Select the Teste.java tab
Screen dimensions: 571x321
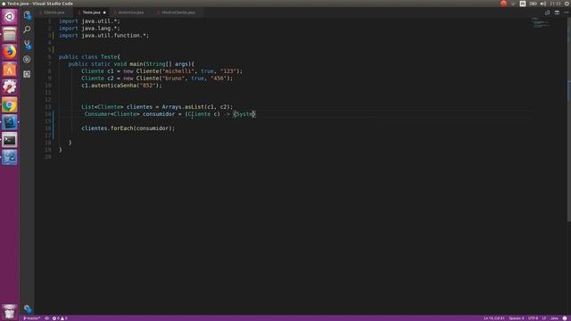pyautogui.click(x=91, y=12)
